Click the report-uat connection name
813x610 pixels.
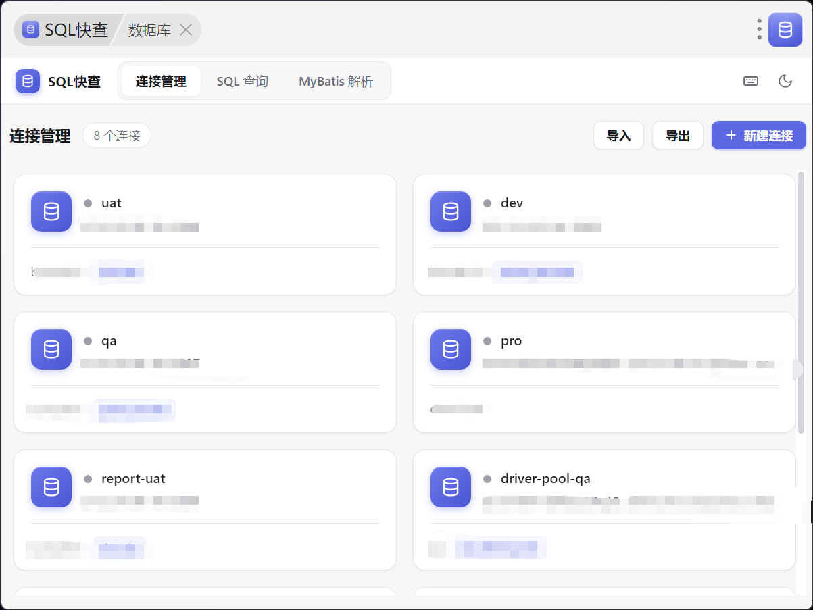pos(133,478)
